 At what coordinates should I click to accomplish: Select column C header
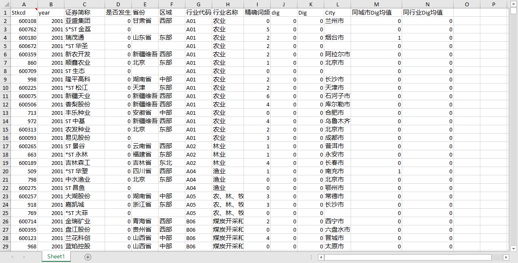(85, 4)
